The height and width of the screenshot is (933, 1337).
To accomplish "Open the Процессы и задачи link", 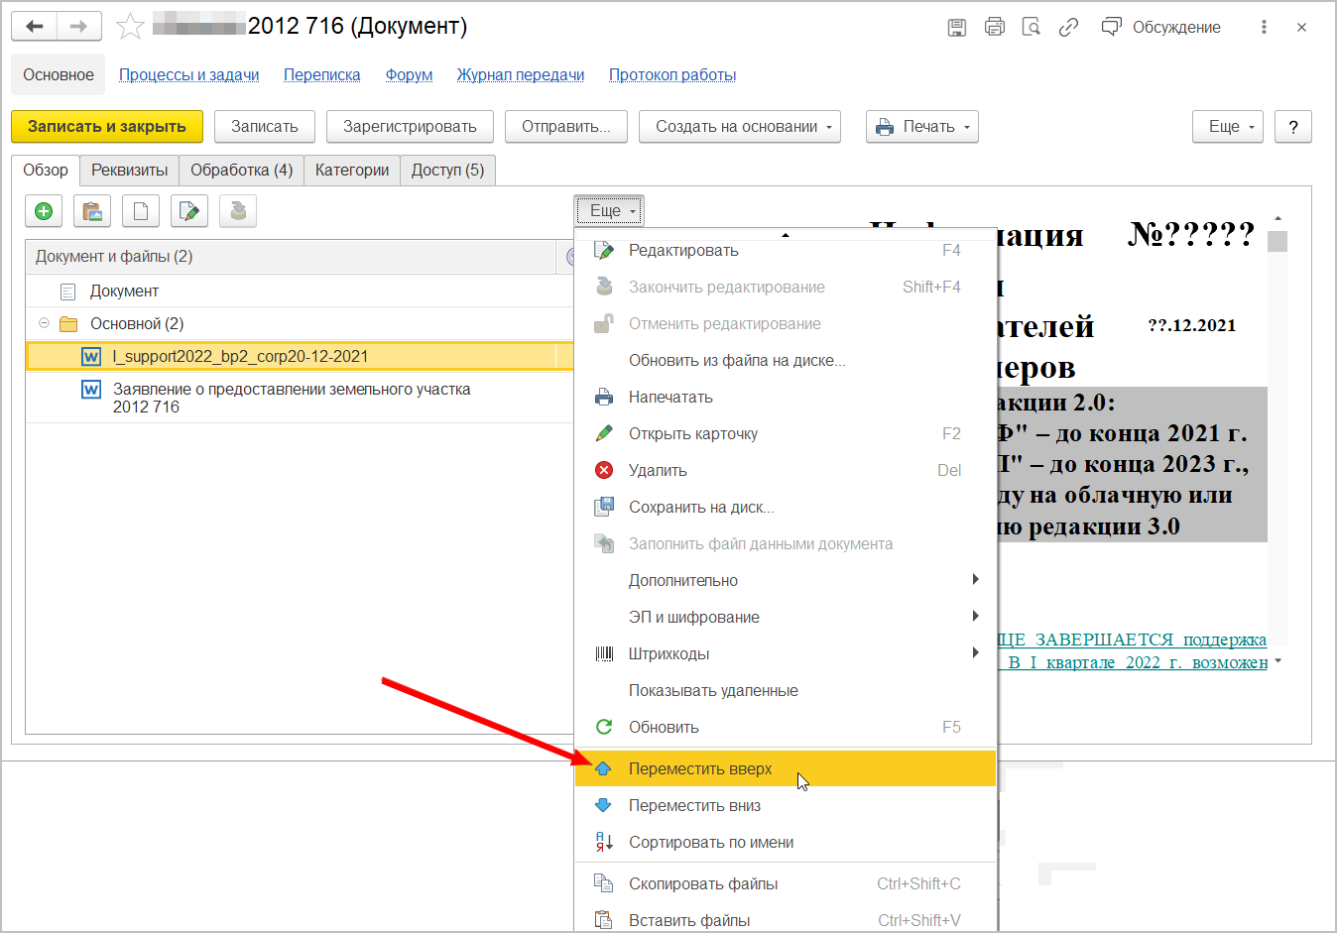I will [189, 75].
